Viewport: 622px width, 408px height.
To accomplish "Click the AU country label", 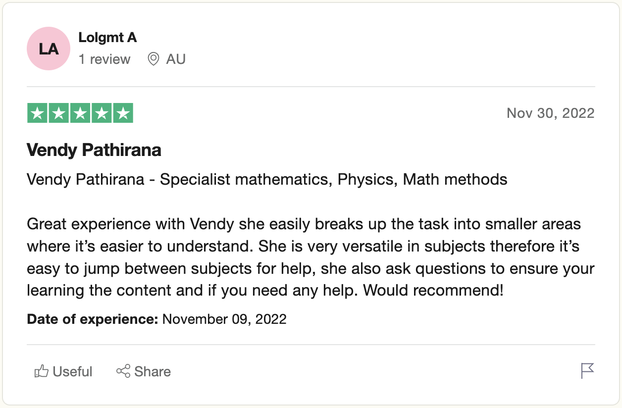I will pyautogui.click(x=176, y=59).
